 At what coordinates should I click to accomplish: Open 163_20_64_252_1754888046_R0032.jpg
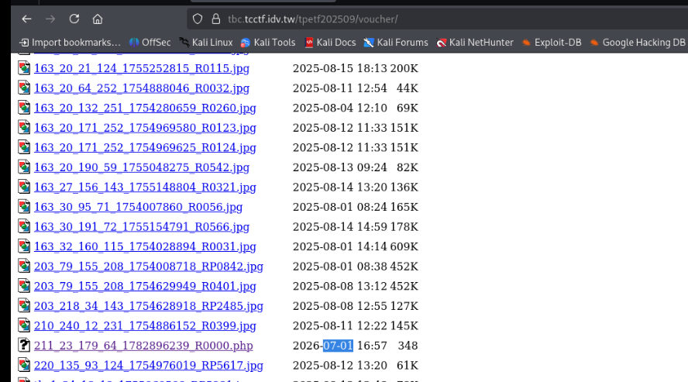point(142,88)
